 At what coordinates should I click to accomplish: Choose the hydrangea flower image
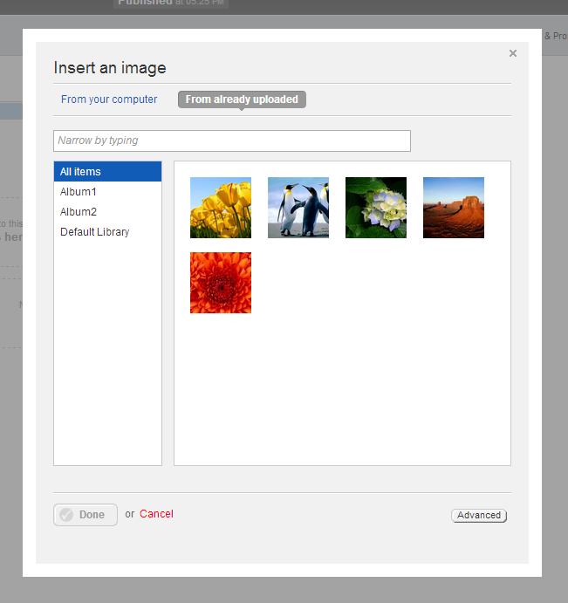376,208
